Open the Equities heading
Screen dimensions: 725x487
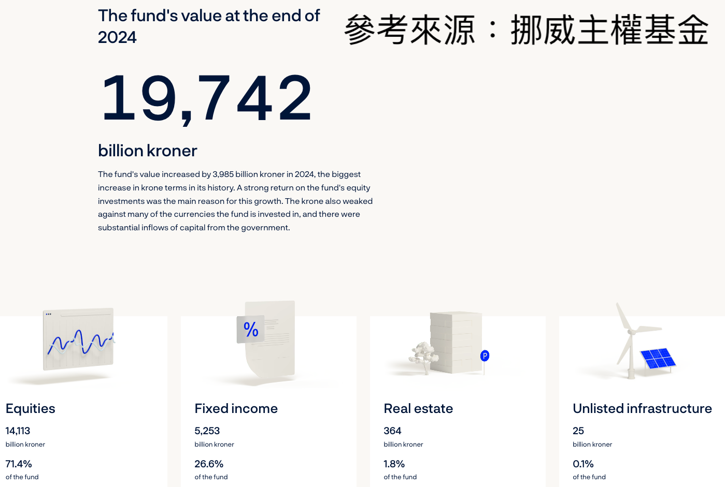(x=31, y=408)
